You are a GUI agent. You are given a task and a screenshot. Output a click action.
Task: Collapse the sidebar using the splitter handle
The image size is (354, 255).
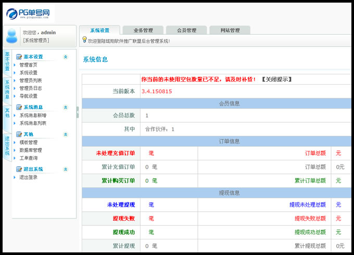pos(78,112)
